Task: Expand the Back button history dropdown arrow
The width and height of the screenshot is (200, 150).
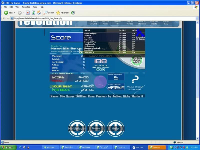Action: pyautogui.click(x=15, y=12)
